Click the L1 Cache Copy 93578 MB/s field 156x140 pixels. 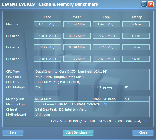(x=107, y=36)
